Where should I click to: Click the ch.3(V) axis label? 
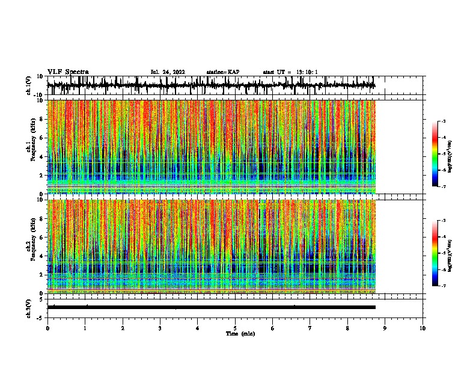coord(29,308)
